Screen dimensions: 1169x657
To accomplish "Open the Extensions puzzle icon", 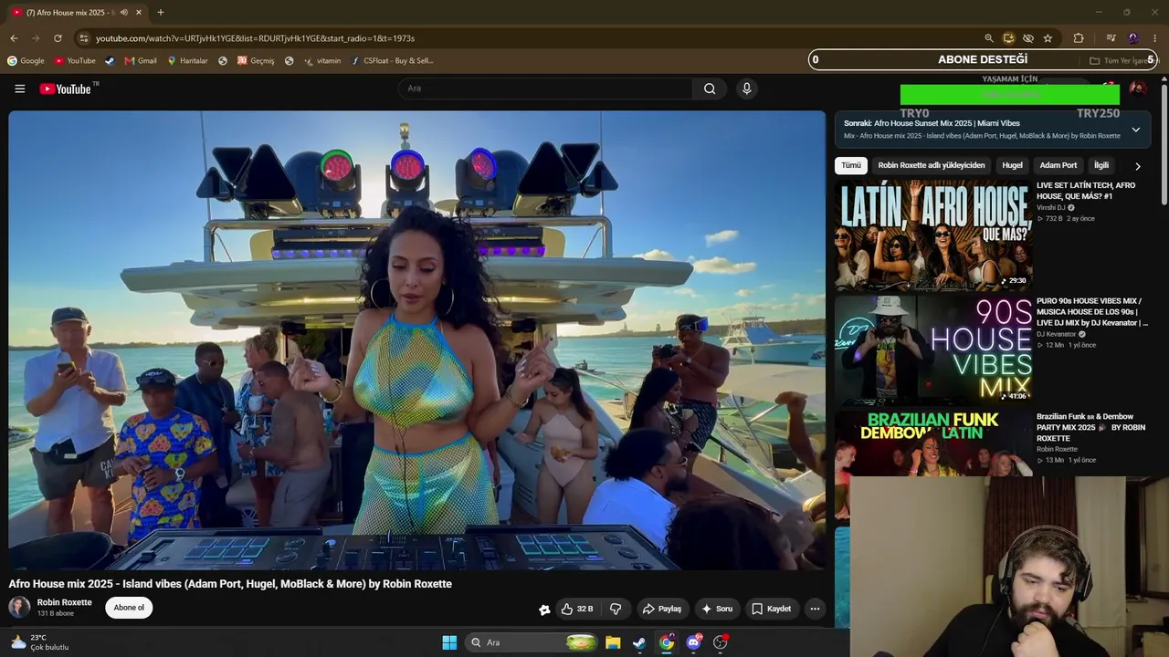I will point(1079,38).
